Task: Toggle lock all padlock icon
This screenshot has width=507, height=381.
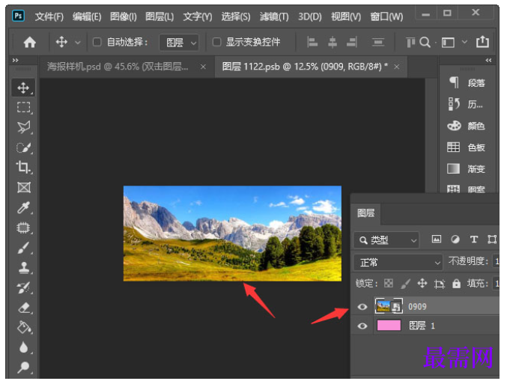Action: [456, 284]
